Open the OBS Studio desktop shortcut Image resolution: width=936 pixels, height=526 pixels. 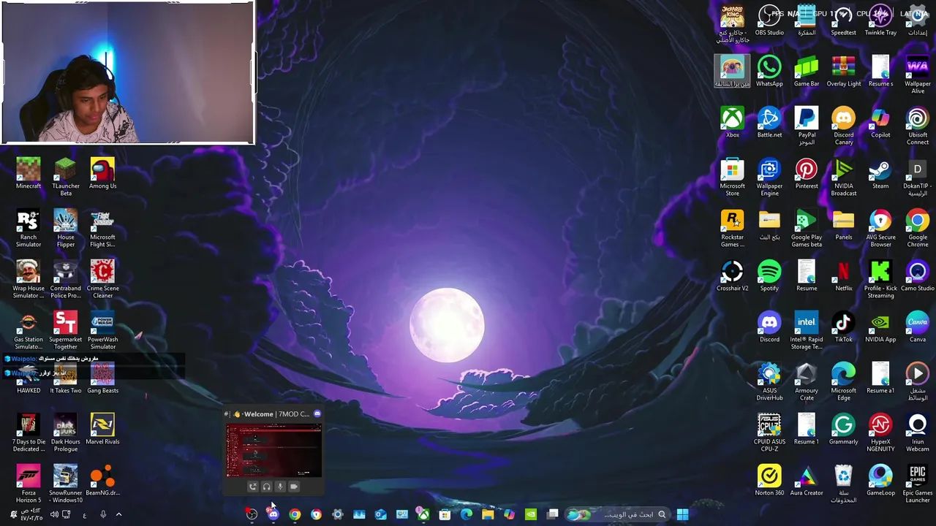[x=769, y=20]
